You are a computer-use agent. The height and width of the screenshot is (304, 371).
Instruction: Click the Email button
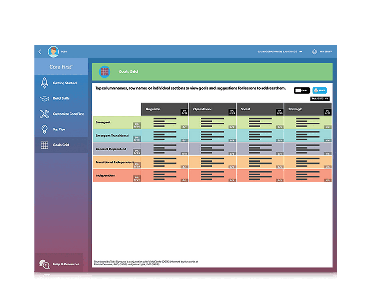[x=302, y=91]
